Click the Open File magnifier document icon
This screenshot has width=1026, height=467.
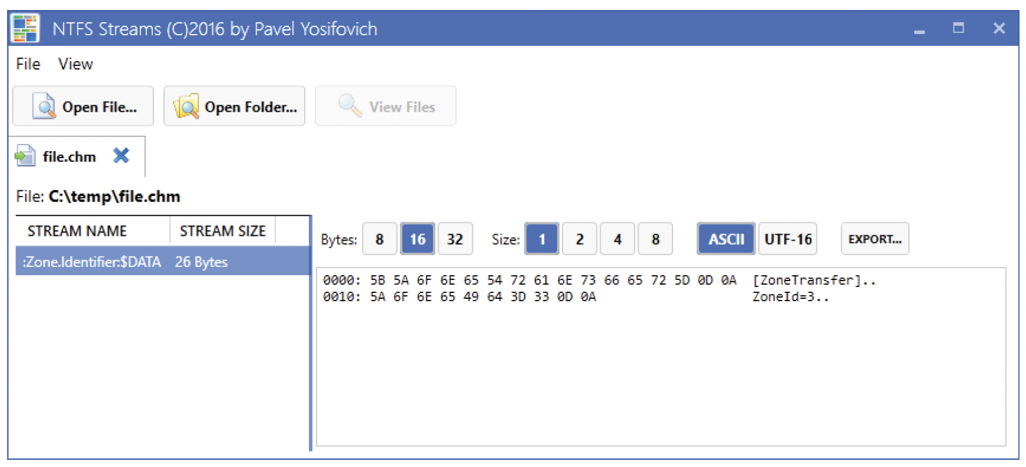coord(44,106)
